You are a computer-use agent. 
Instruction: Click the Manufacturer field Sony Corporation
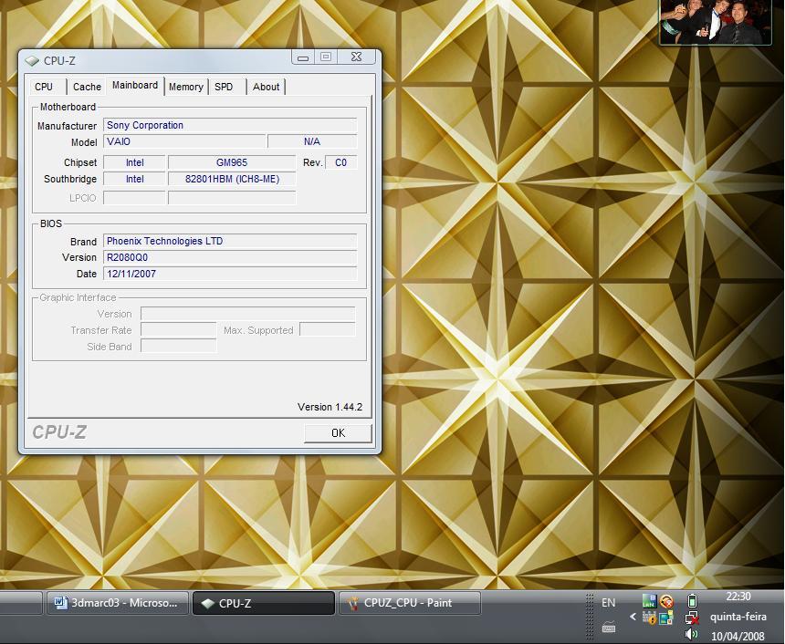pyautogui.click(x=230, y=125)
